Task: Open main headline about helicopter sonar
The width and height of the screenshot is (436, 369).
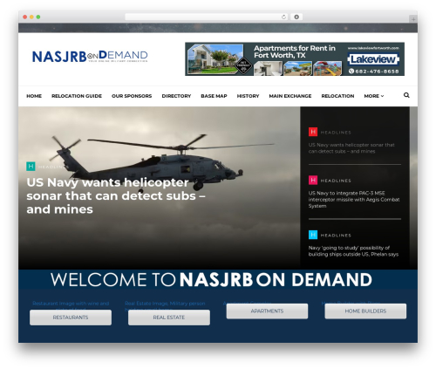Action: tap(116, 195)
